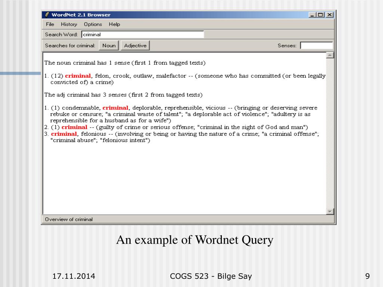
Task: Click the 'Searches for criminal:' label
Action: pyautogui.click(x=70, y=46)
